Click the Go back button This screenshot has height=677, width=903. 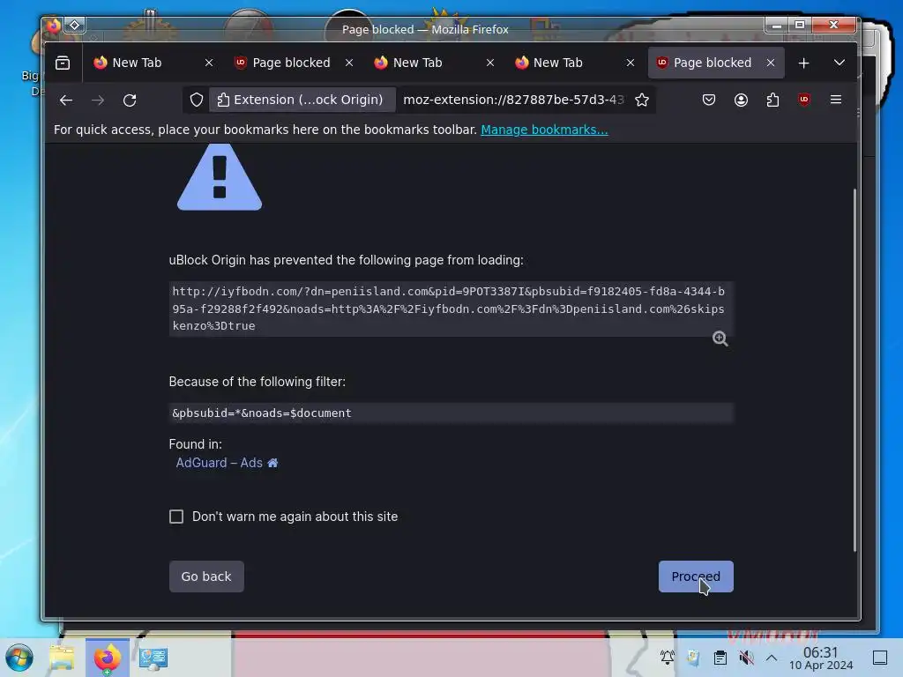tap(206, 577)
